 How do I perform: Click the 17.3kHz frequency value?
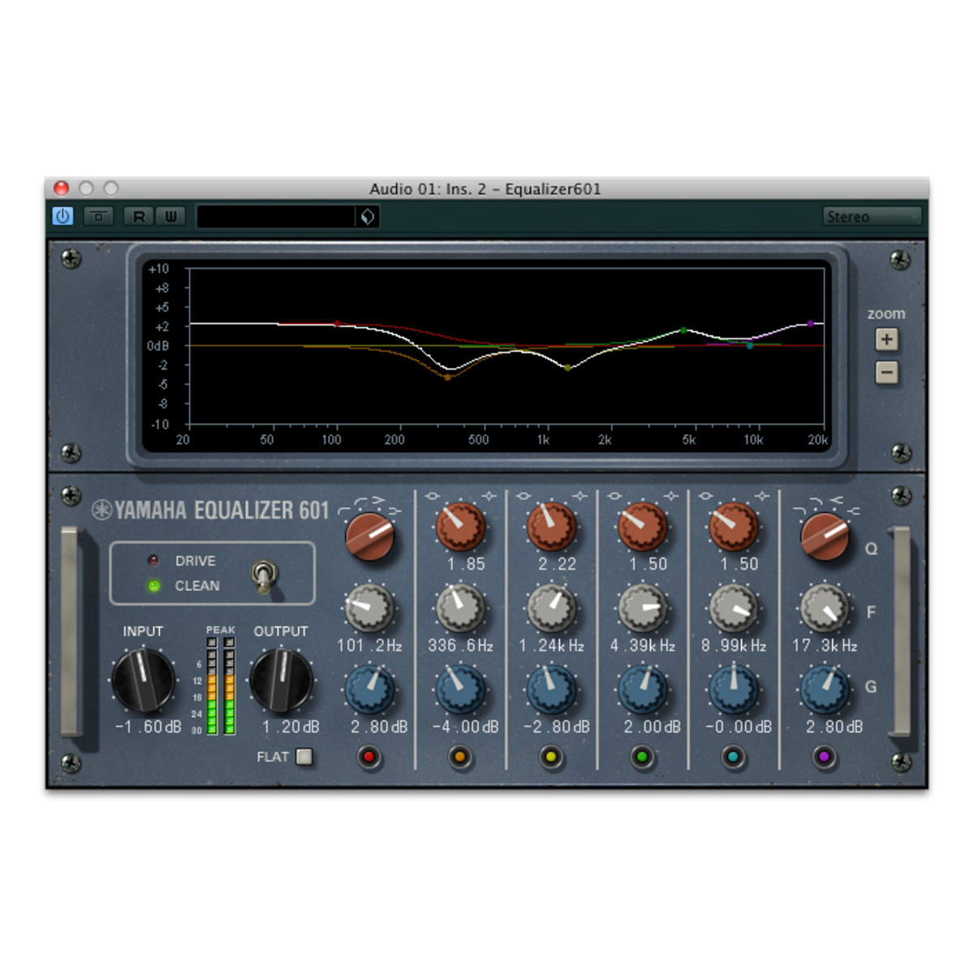[825, 645]
